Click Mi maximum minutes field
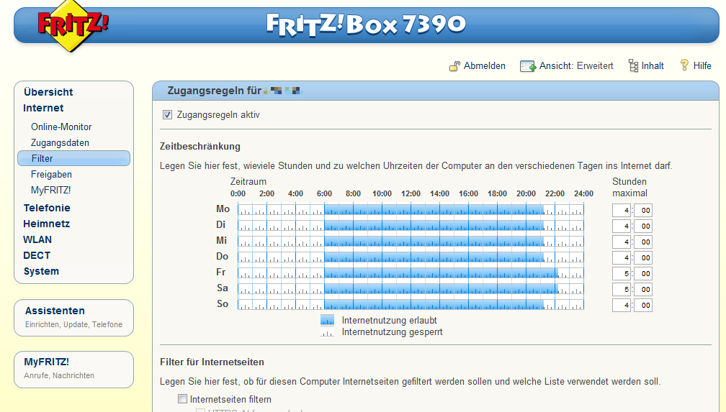 tap(643, 242)
